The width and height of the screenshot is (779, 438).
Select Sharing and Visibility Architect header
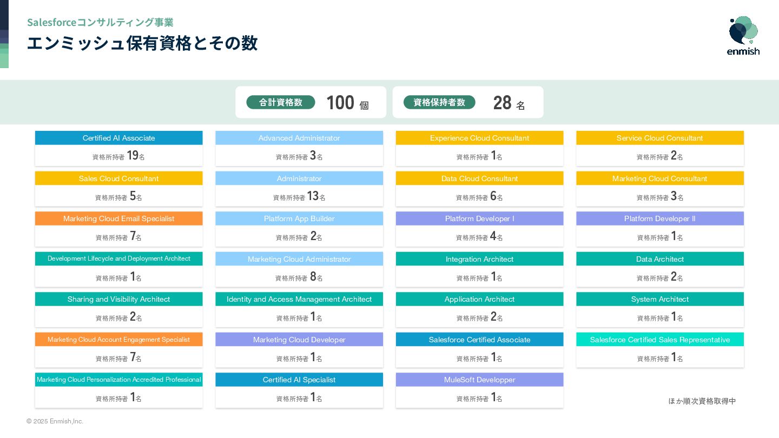[x=119, y=299]
